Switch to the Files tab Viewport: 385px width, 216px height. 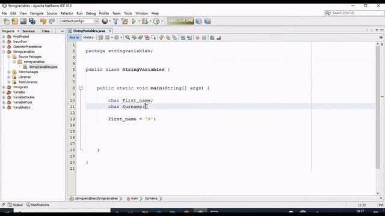pyautogui.click(x=46, y=31)
